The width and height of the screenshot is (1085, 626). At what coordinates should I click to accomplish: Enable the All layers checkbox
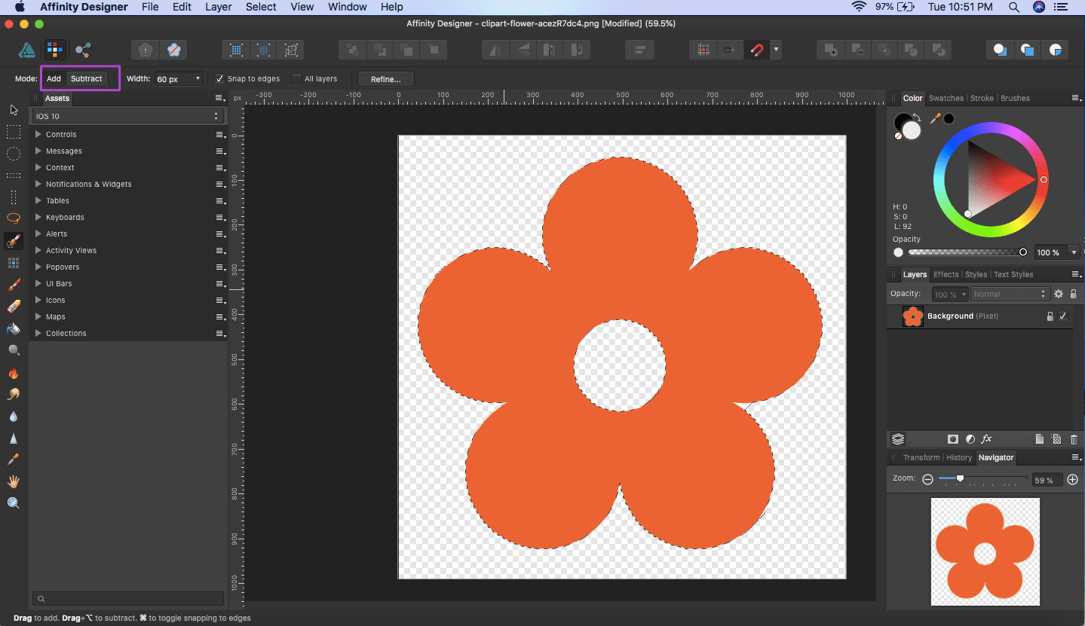(297, 78)
